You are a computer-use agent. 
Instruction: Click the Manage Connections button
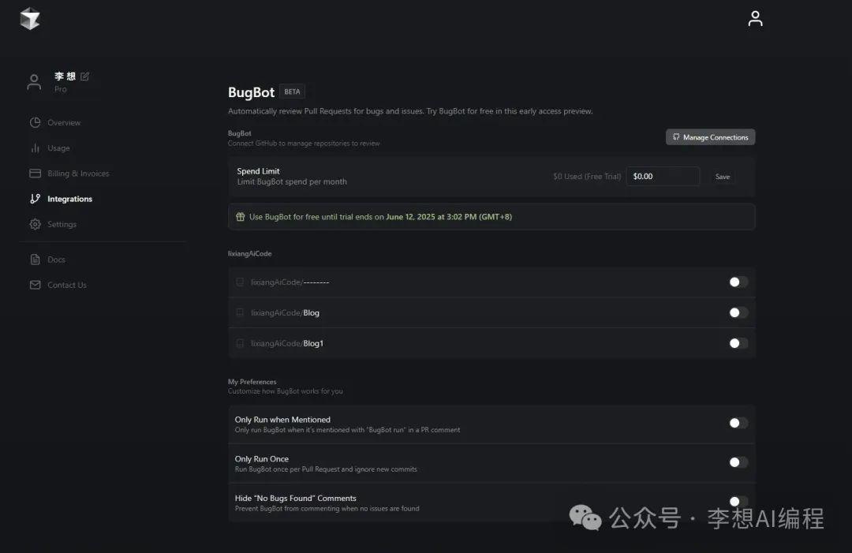[710, 137]
